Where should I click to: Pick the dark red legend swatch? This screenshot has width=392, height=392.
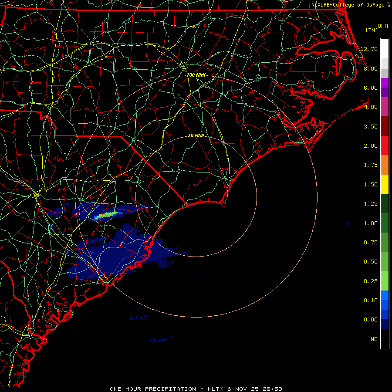point(385,126)
